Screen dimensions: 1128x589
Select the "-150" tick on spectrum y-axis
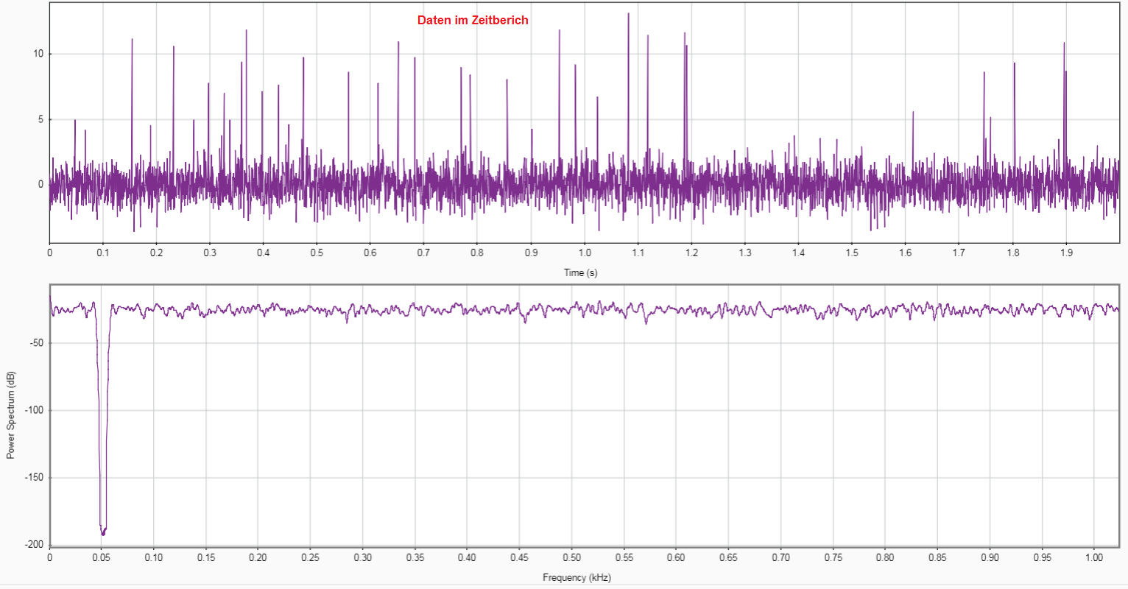click(35, 478)
